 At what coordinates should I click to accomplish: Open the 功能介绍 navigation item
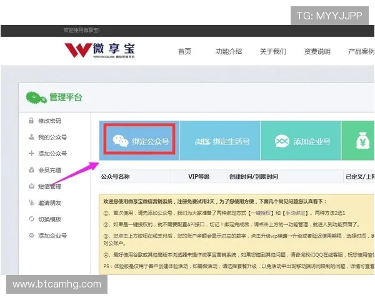pyautogui.click(x=229, y=51)
